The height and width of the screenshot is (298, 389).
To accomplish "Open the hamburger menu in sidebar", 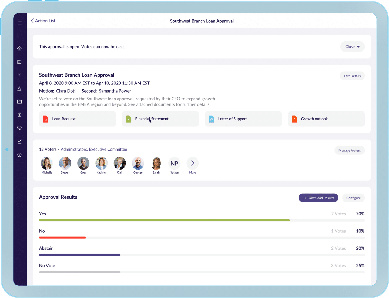I will pos(20,23).
